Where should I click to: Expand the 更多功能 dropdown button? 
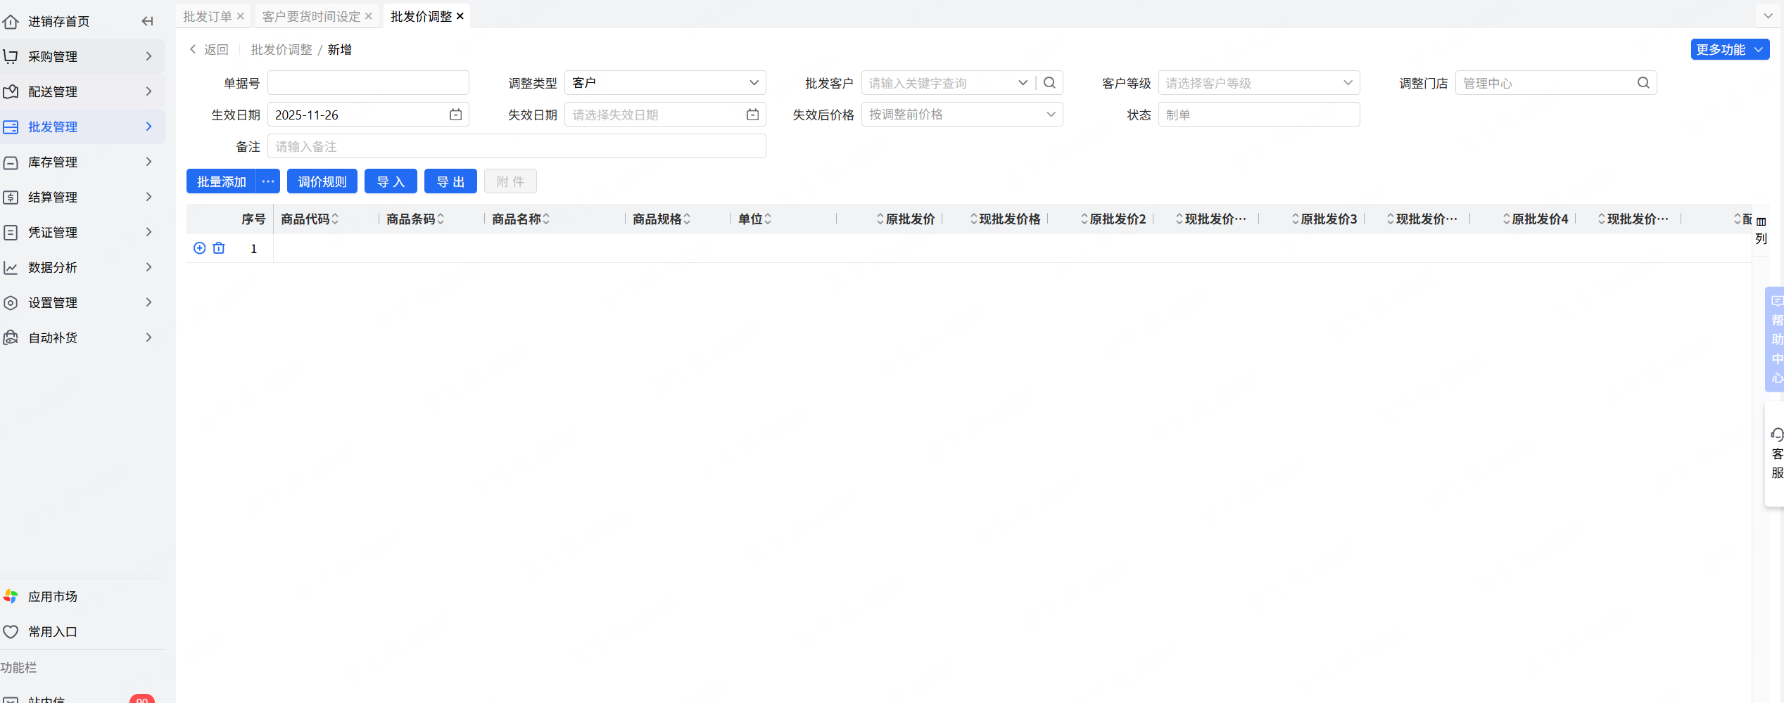(1730, 50)
